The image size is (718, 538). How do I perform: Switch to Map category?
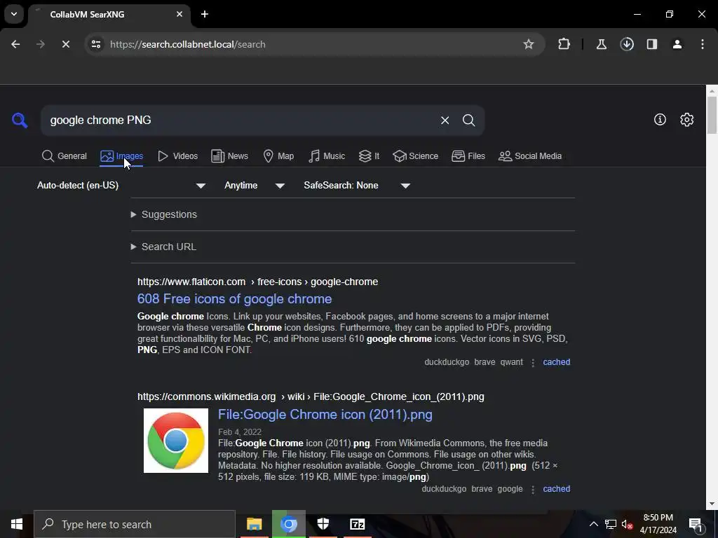278,156
